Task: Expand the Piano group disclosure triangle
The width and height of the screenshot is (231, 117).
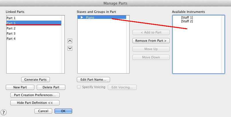Action: [x=82, y=18]
